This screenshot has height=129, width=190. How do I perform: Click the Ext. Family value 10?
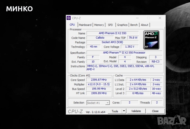click(x=93, y=62)
